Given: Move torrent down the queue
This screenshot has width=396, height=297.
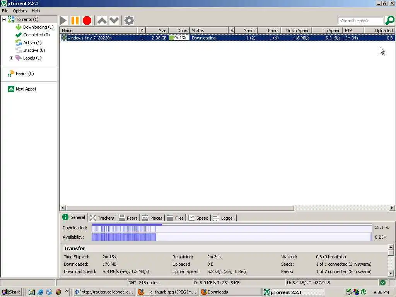Looking at the screenshot, I should 114,21.
